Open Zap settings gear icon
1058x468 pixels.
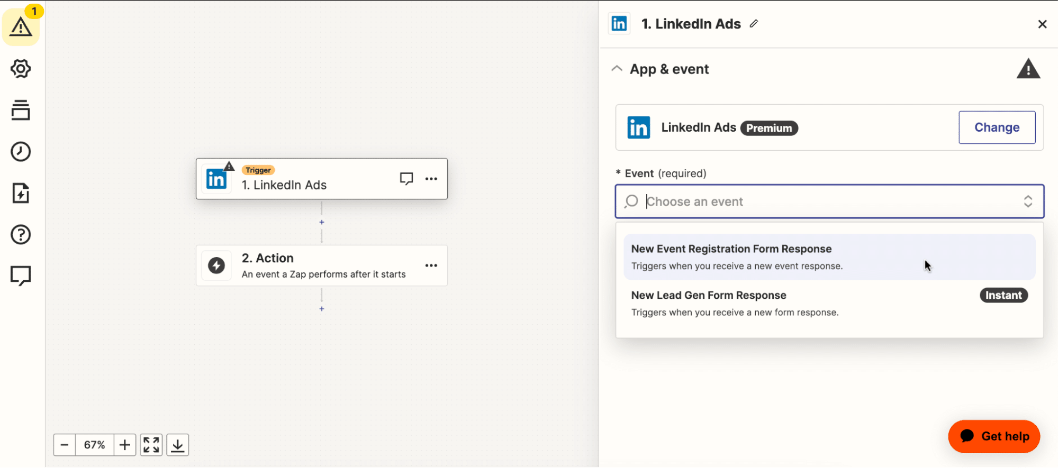pyautogui.click(x=21, y=69)
